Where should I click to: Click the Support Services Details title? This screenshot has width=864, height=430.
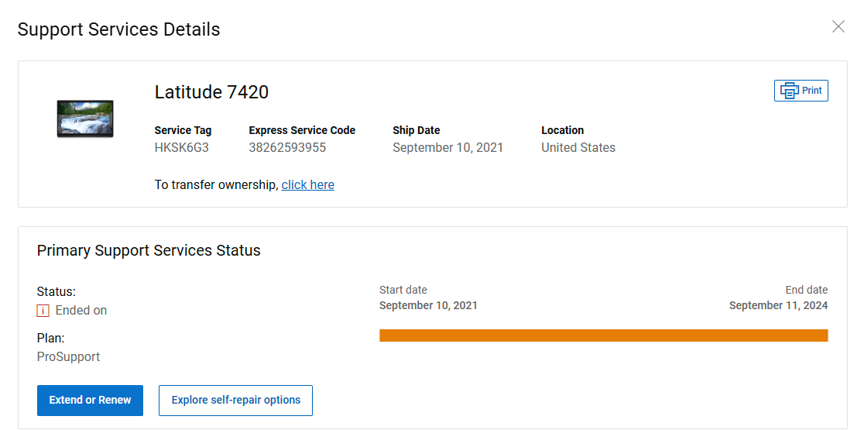(118, 29)
